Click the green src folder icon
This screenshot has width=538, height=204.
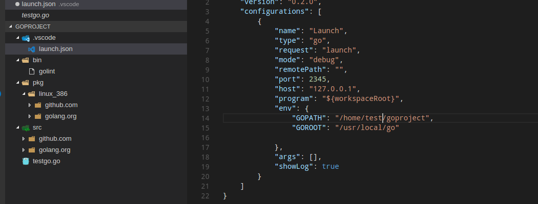click(x=26, y=127)
